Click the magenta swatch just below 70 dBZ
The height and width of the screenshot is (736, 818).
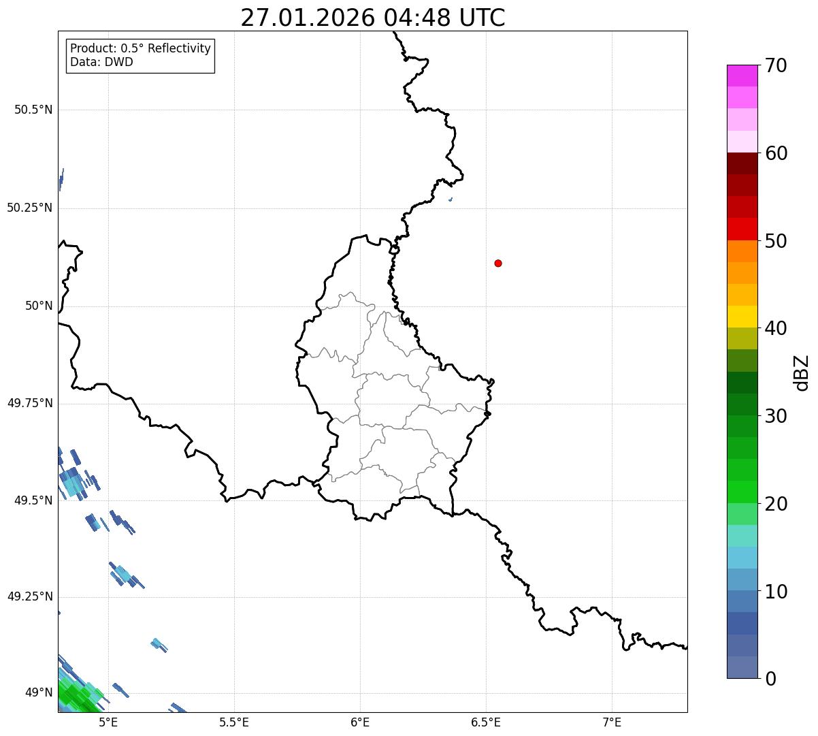coord(742,76)
